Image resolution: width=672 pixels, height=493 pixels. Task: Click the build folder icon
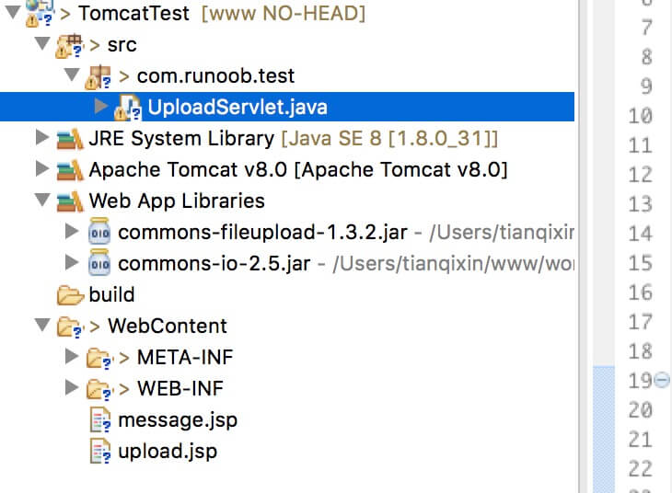click(x=70, y=295)
